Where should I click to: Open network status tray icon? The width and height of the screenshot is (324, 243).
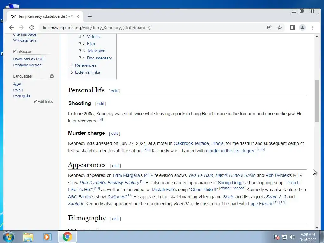[284, 237]
